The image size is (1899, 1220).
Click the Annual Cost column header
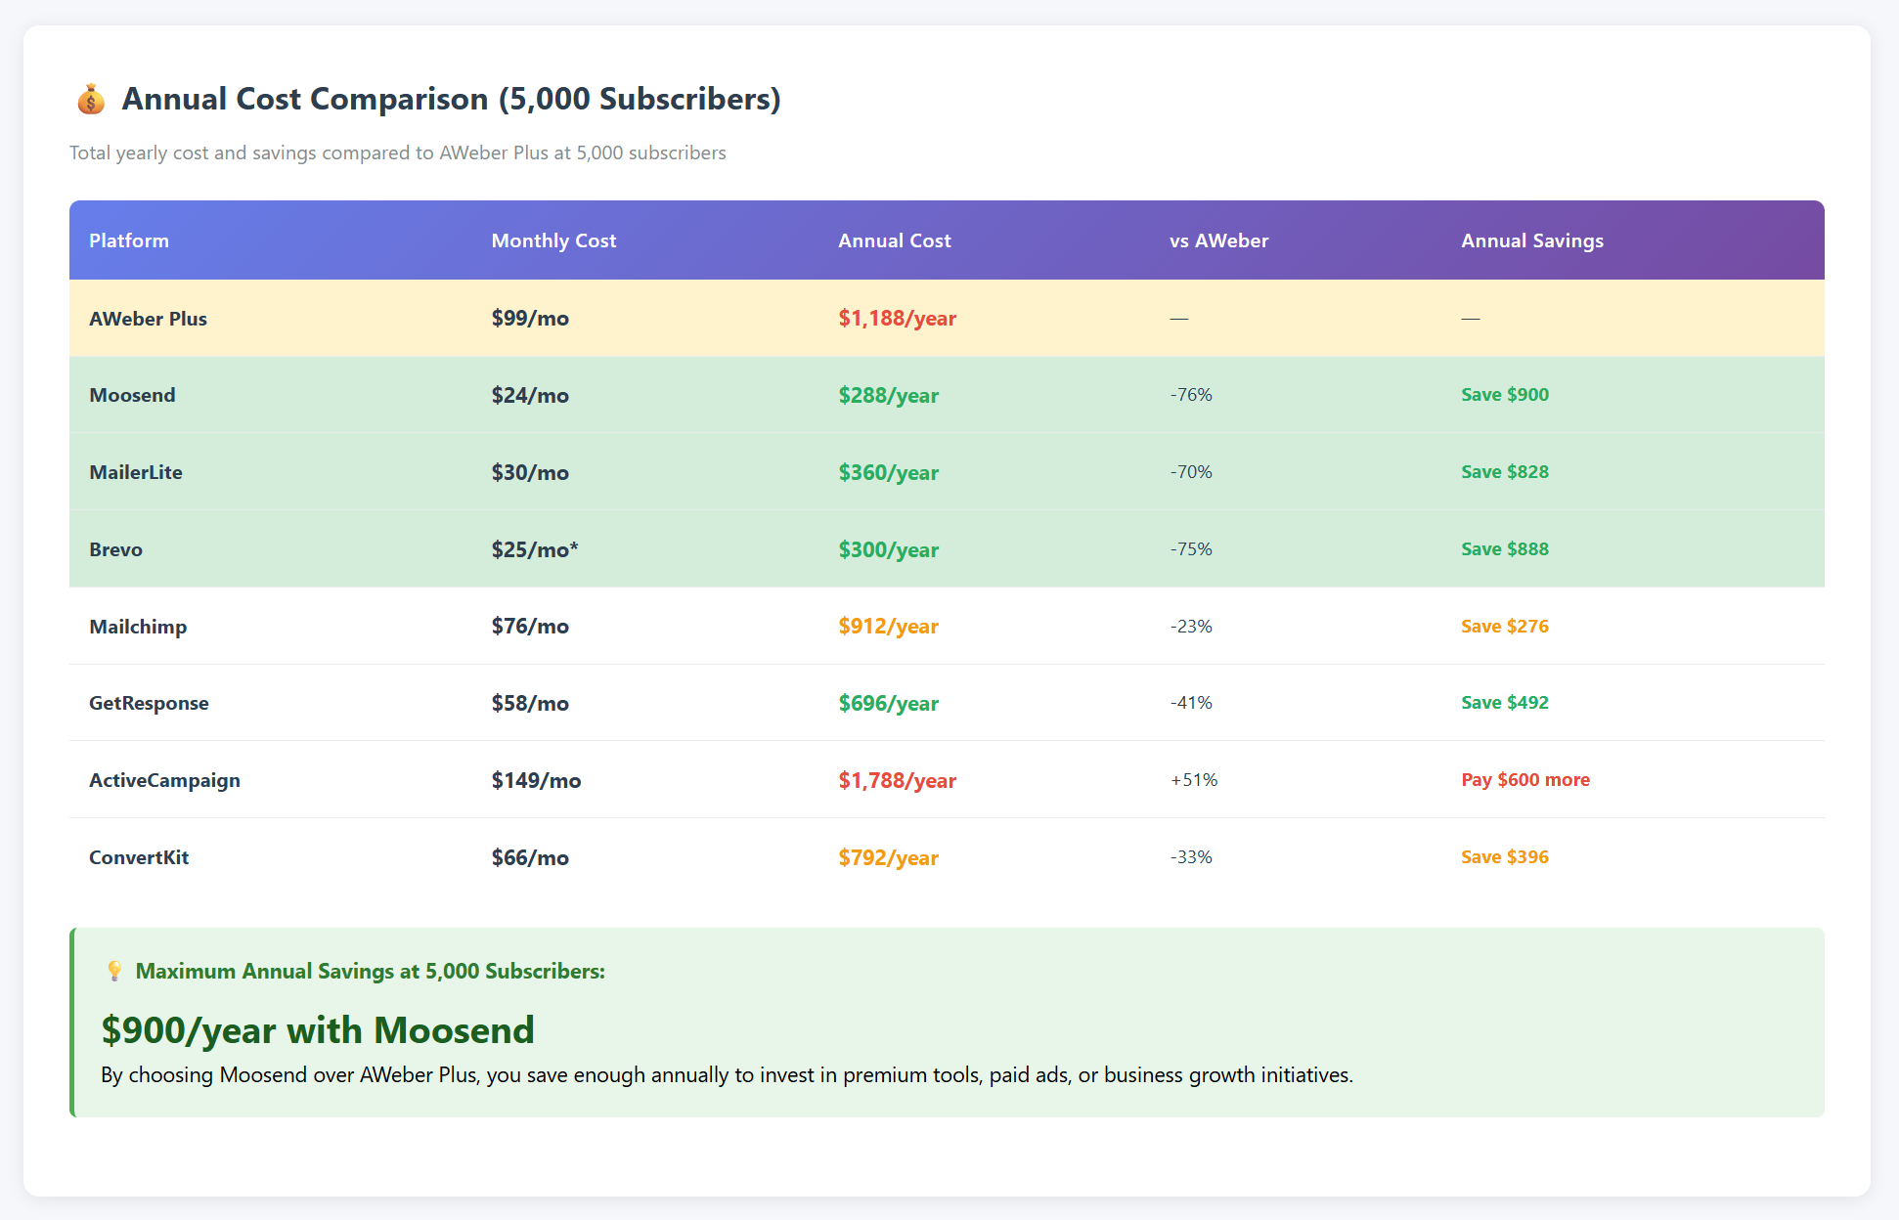894,240
